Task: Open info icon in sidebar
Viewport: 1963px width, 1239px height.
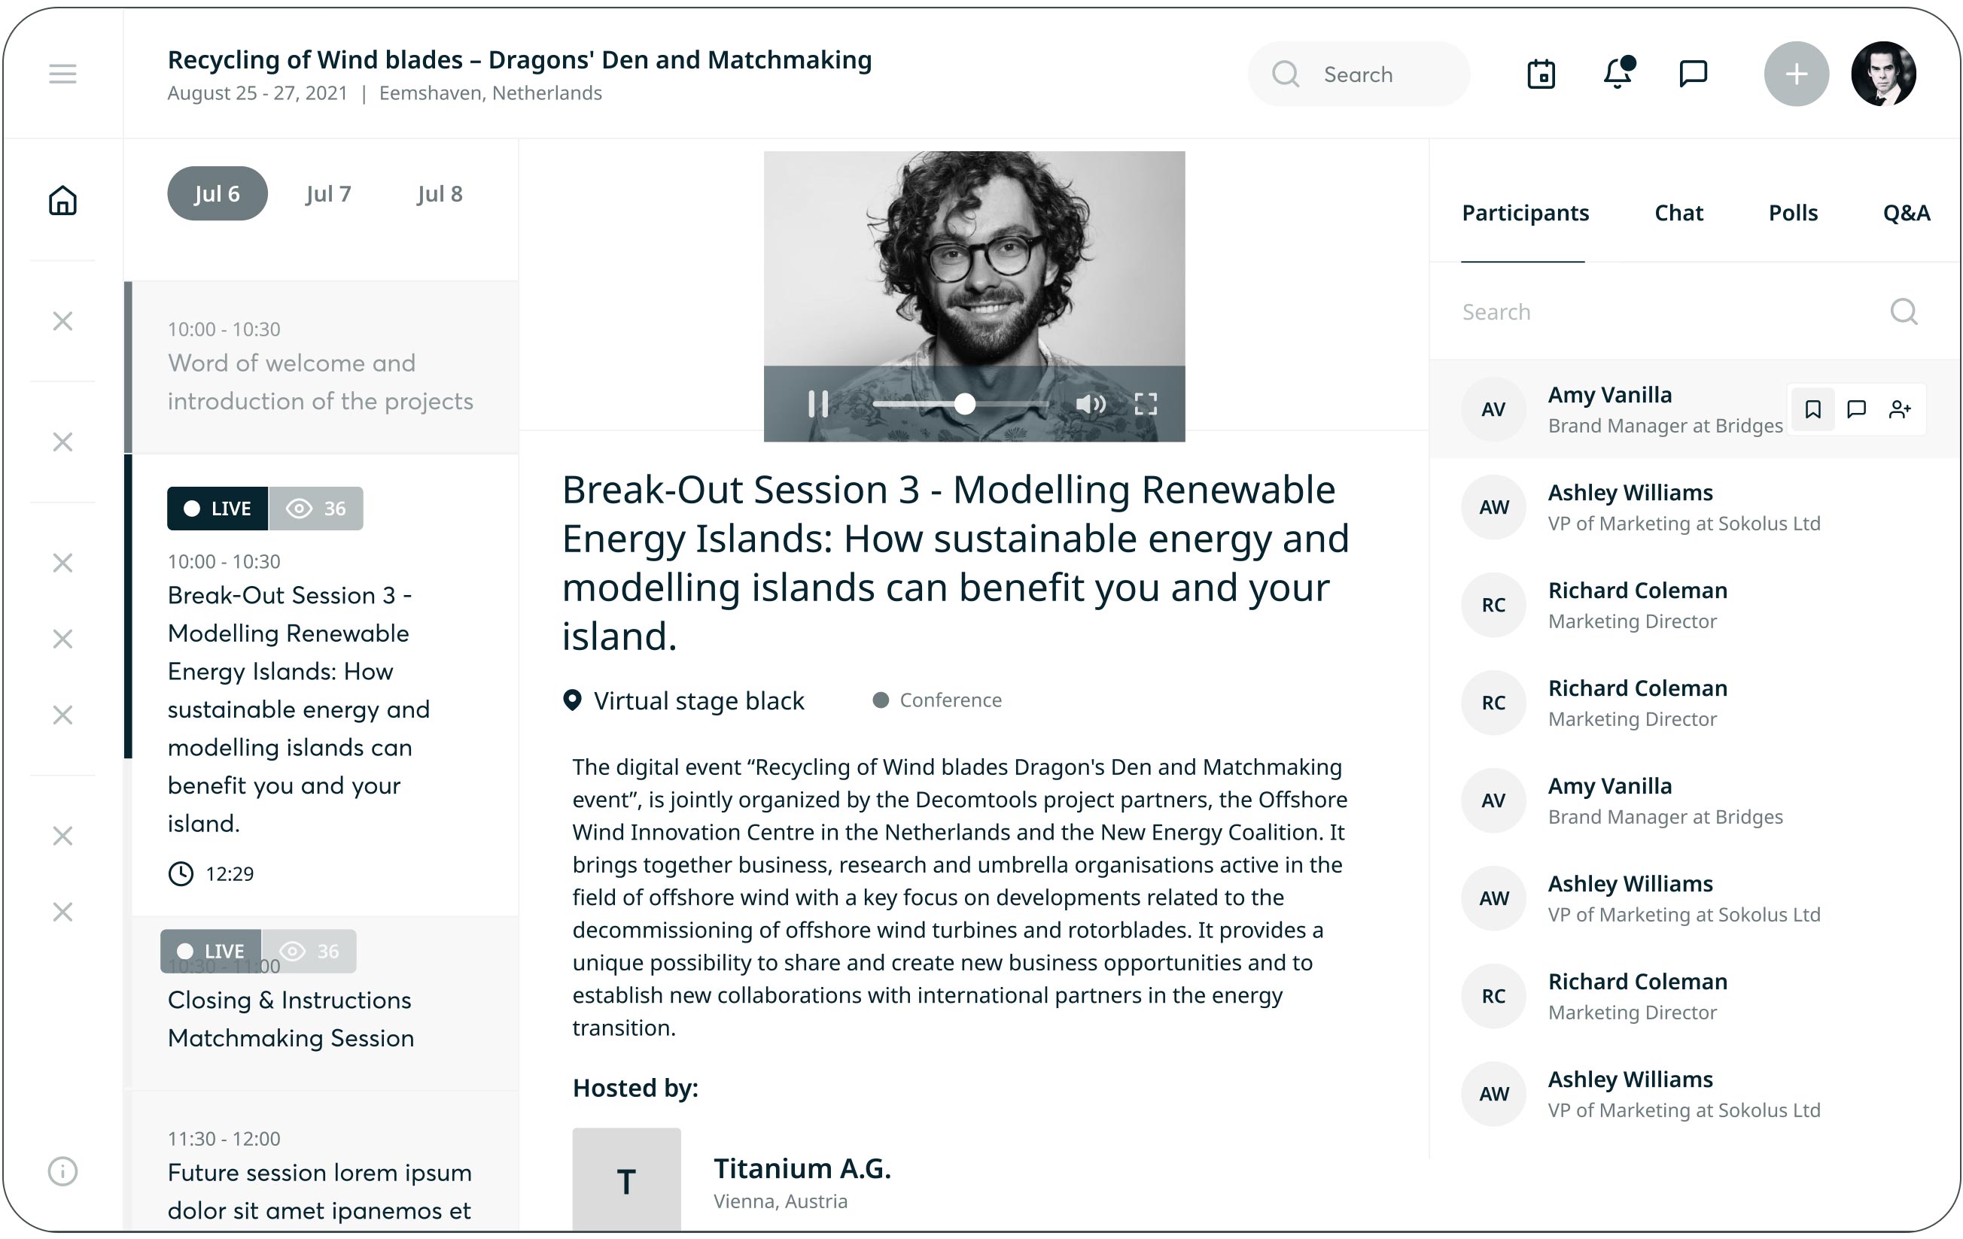Action: coord(62,1171)
